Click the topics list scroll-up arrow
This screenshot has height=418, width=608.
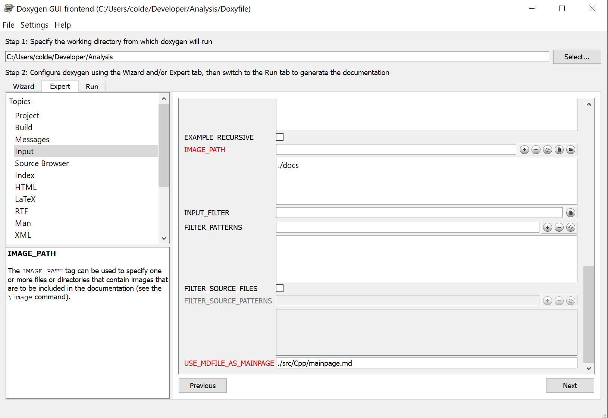pyautogui.click(x=164, y=99)
